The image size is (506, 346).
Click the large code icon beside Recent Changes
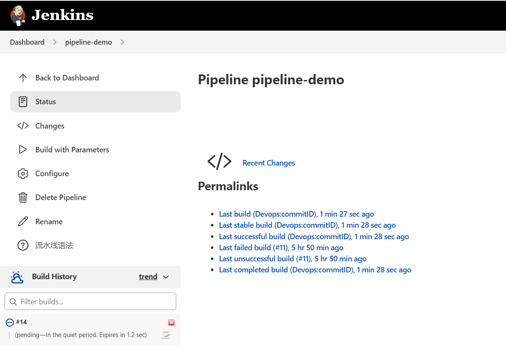219,161
